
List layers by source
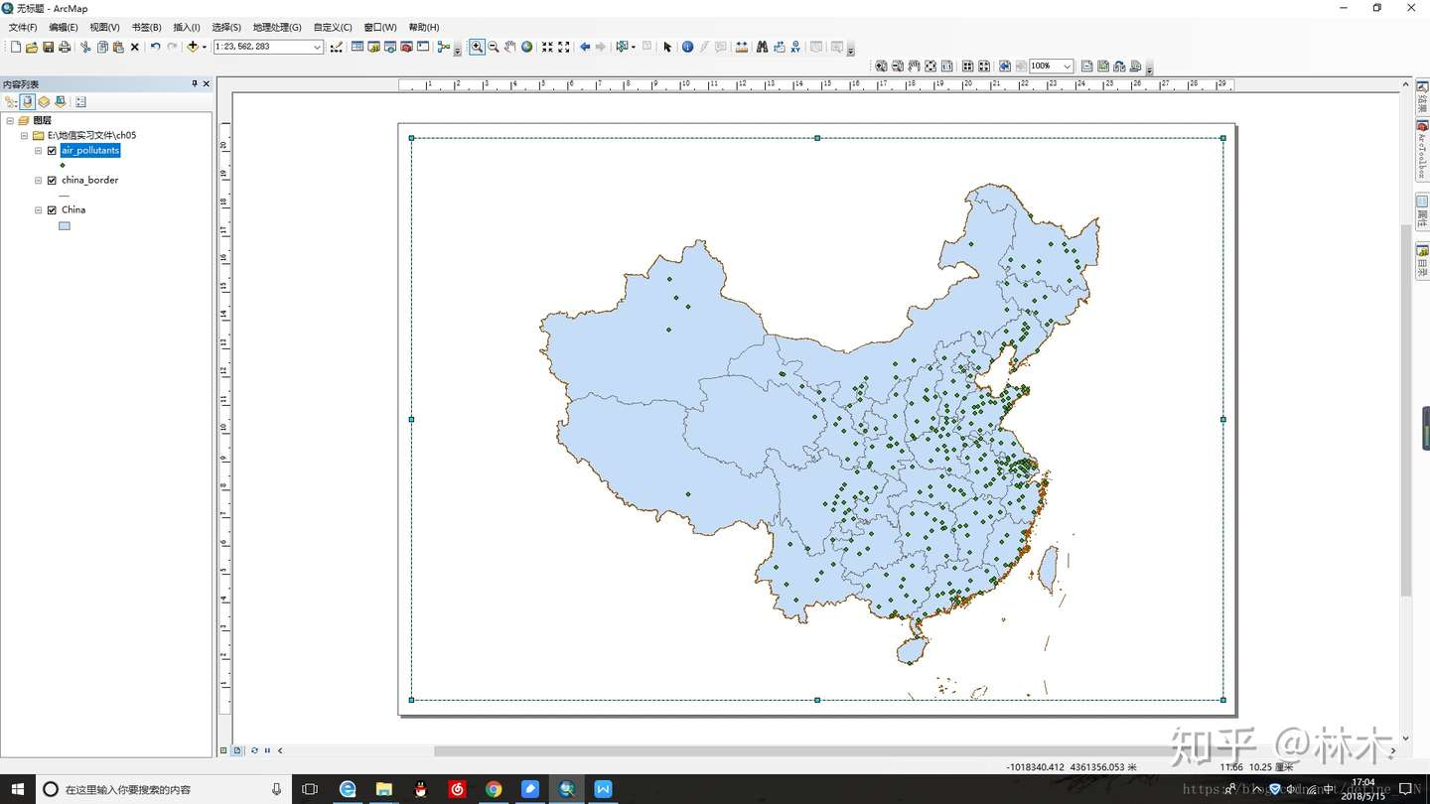pos(28,101)
